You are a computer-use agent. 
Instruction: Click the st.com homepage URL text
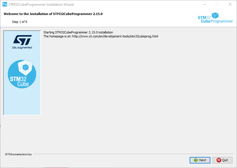click(115, 36)
